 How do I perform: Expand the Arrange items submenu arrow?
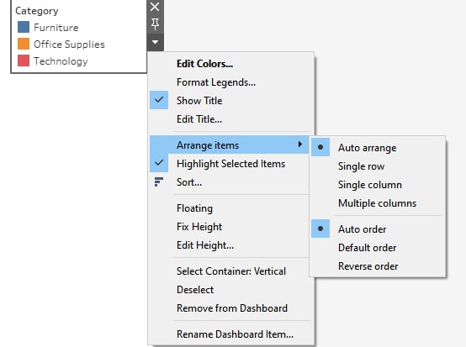point(299,145)
